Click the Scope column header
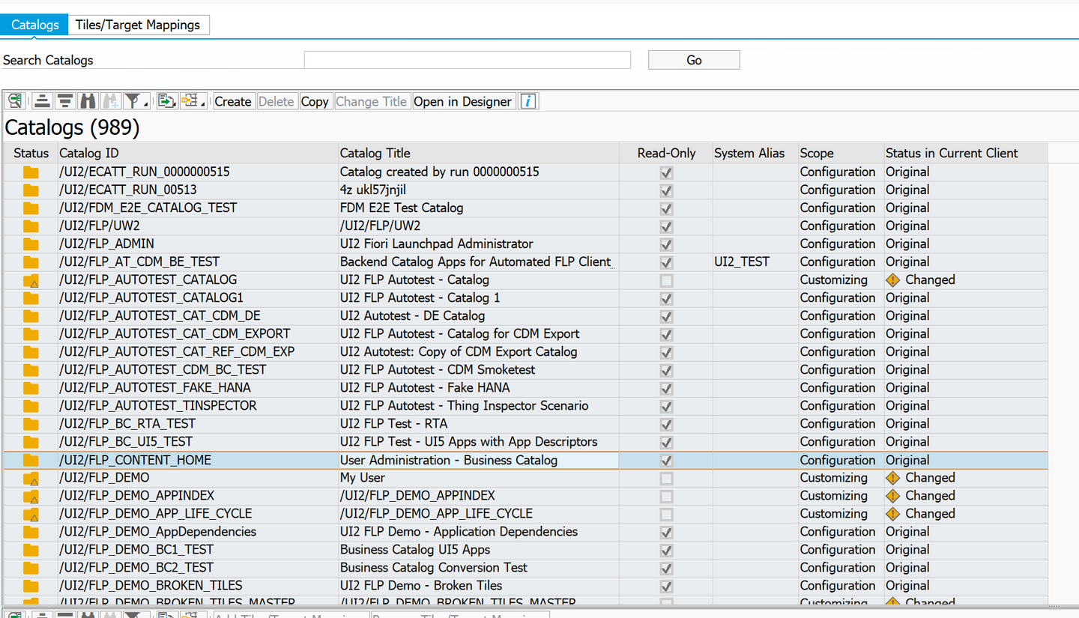 click(x=841, y=153)
